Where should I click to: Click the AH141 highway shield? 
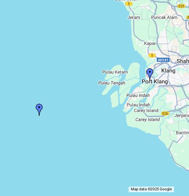coord(163,60)
